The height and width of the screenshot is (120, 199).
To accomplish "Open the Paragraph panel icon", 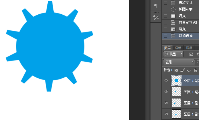I will coord(156,6).
